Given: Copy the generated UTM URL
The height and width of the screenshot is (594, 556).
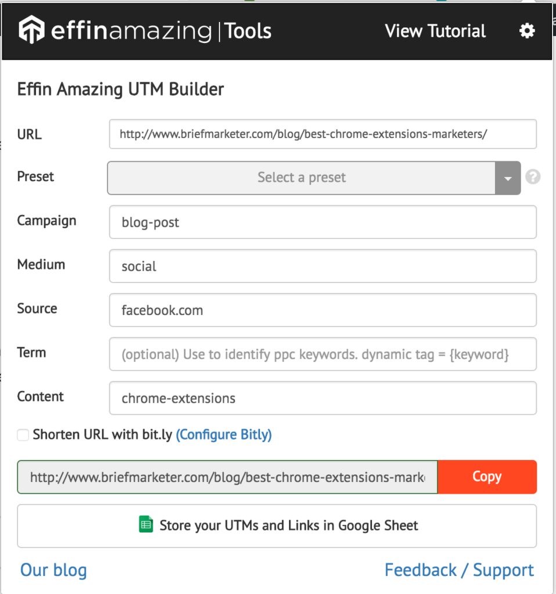Looking at the screenshot, I should pos(487,477).
